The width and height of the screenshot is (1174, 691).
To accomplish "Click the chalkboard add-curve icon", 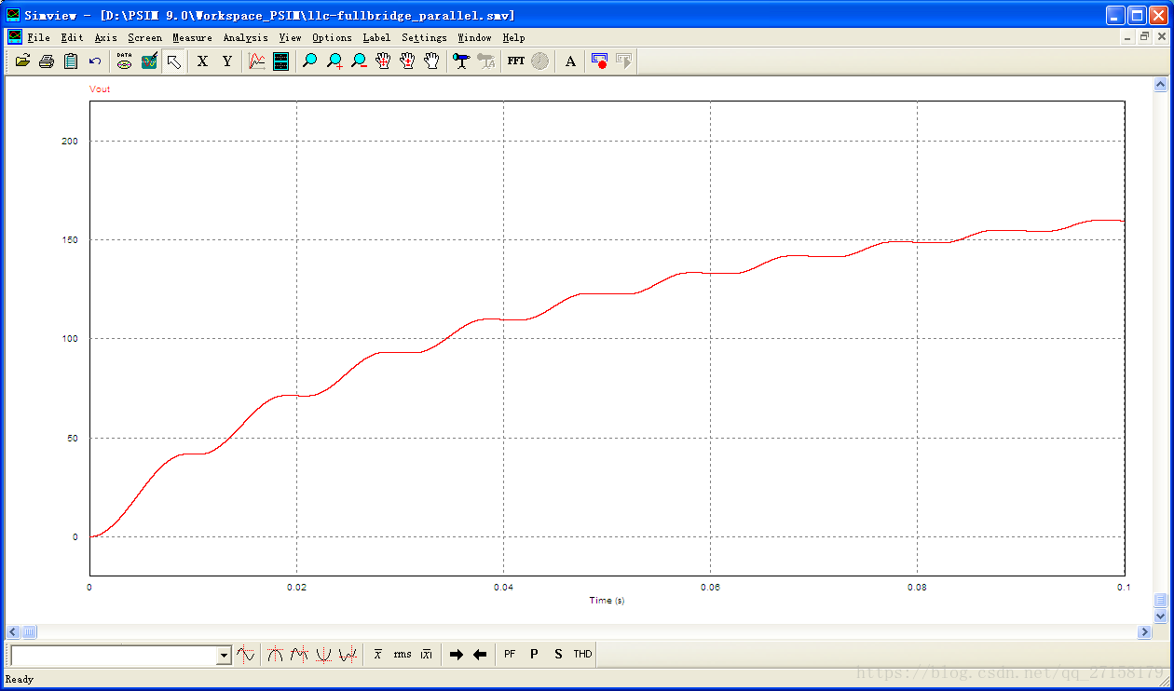I will point(149,61).
